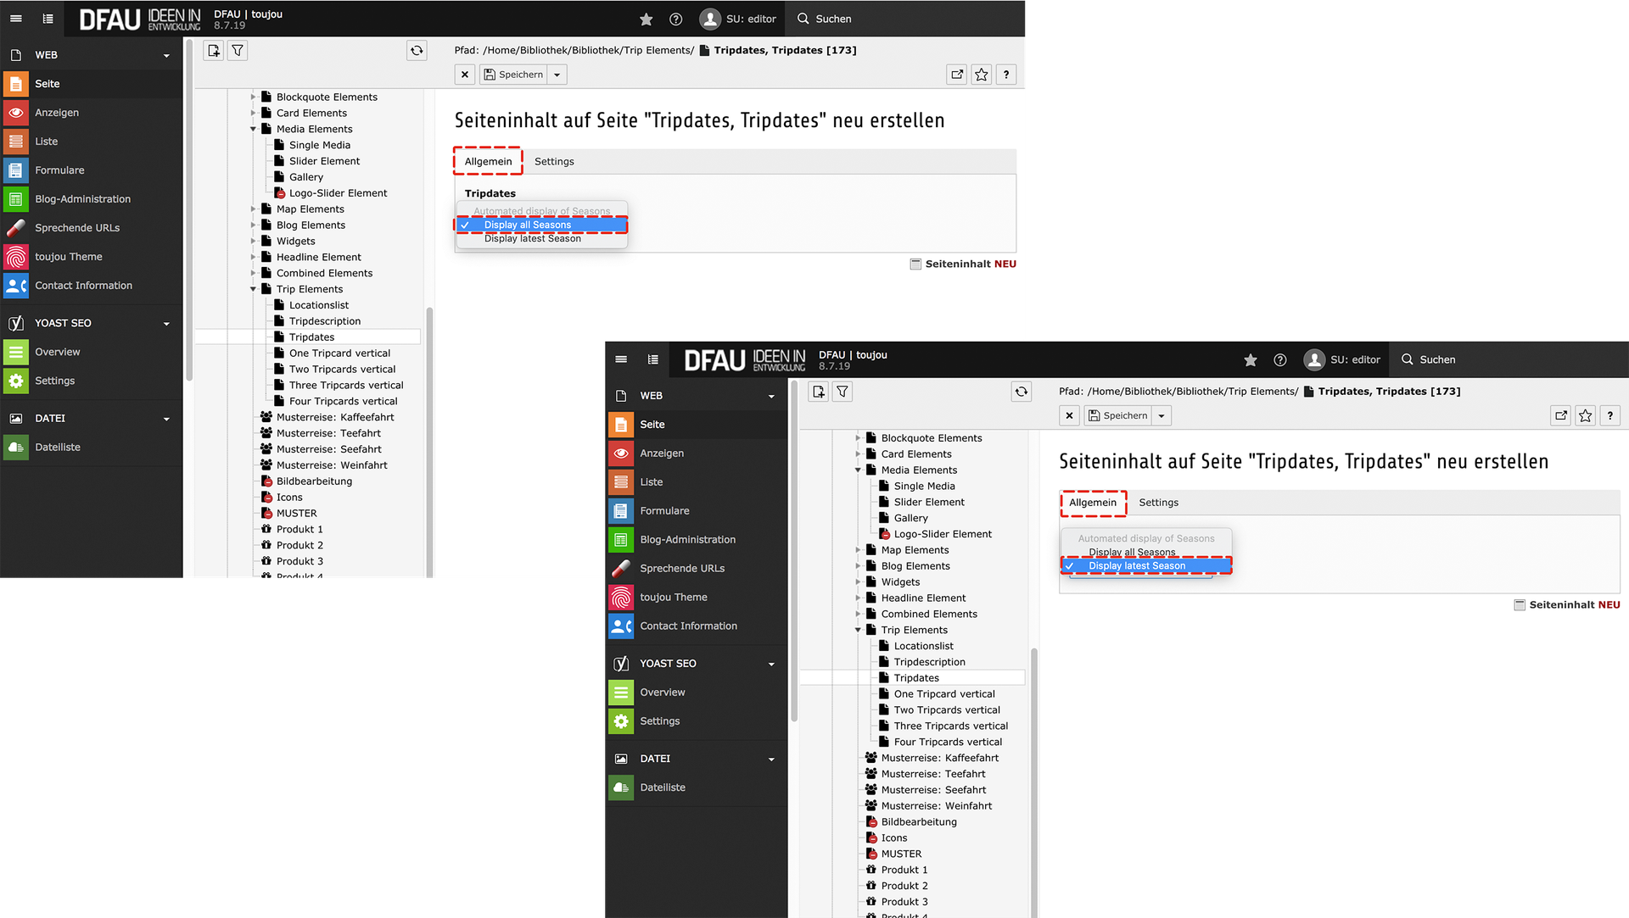Switch to the Settings tab in upper window

pyautogui.click(x=553, y=161)
